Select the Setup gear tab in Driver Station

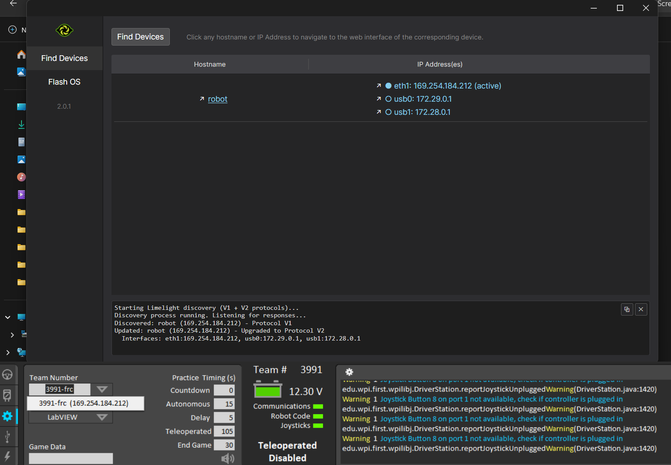point(7,416)
